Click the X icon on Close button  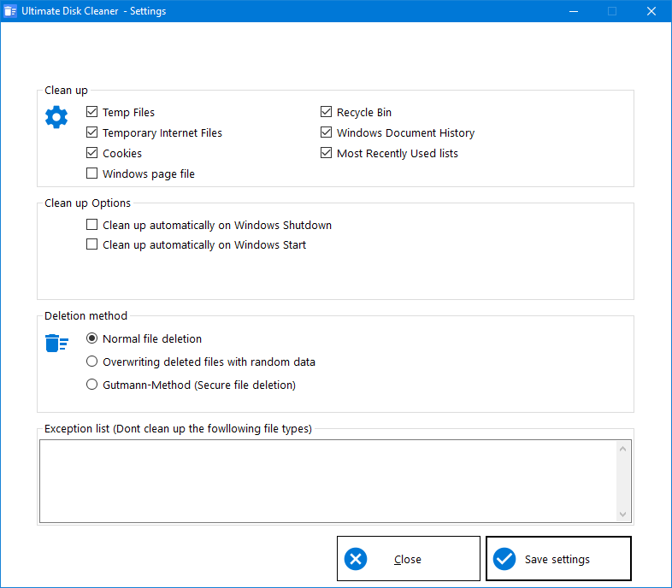356,559
